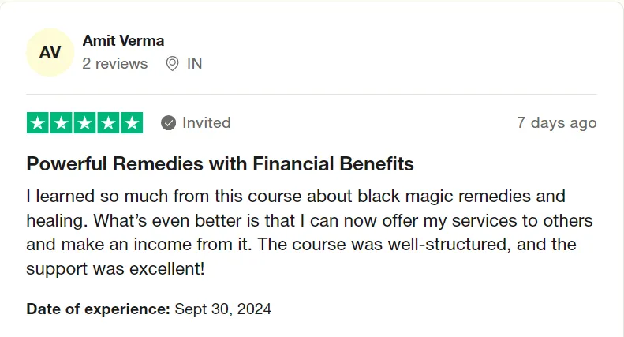Click the verified checkmark badge icon
The image size is (624, 337).
[x=168, y=122]
